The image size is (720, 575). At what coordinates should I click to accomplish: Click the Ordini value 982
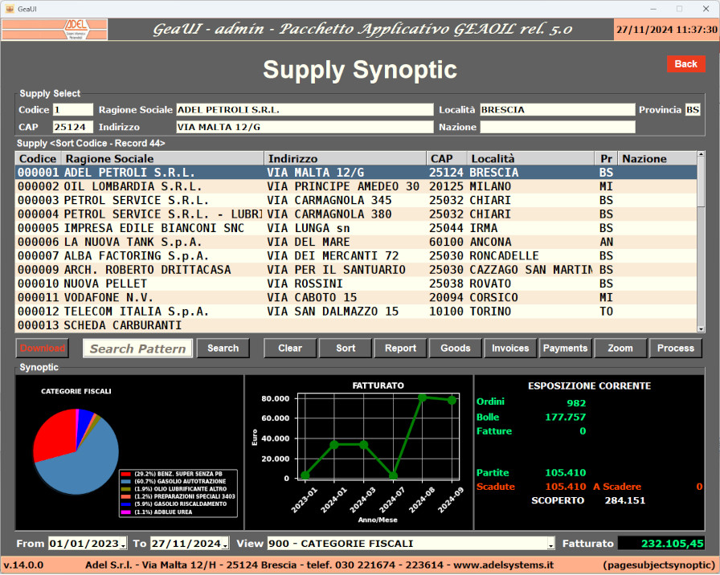pos(576,403)
